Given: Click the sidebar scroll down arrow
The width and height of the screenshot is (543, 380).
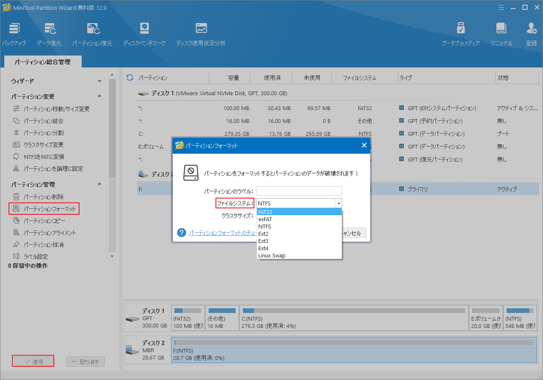Looking at the screenshot, I should click(x=112, y=256).
